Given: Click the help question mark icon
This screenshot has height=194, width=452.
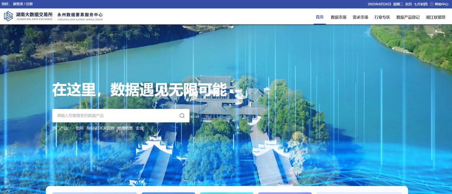Looking at the screenshot, I should 432,4.
